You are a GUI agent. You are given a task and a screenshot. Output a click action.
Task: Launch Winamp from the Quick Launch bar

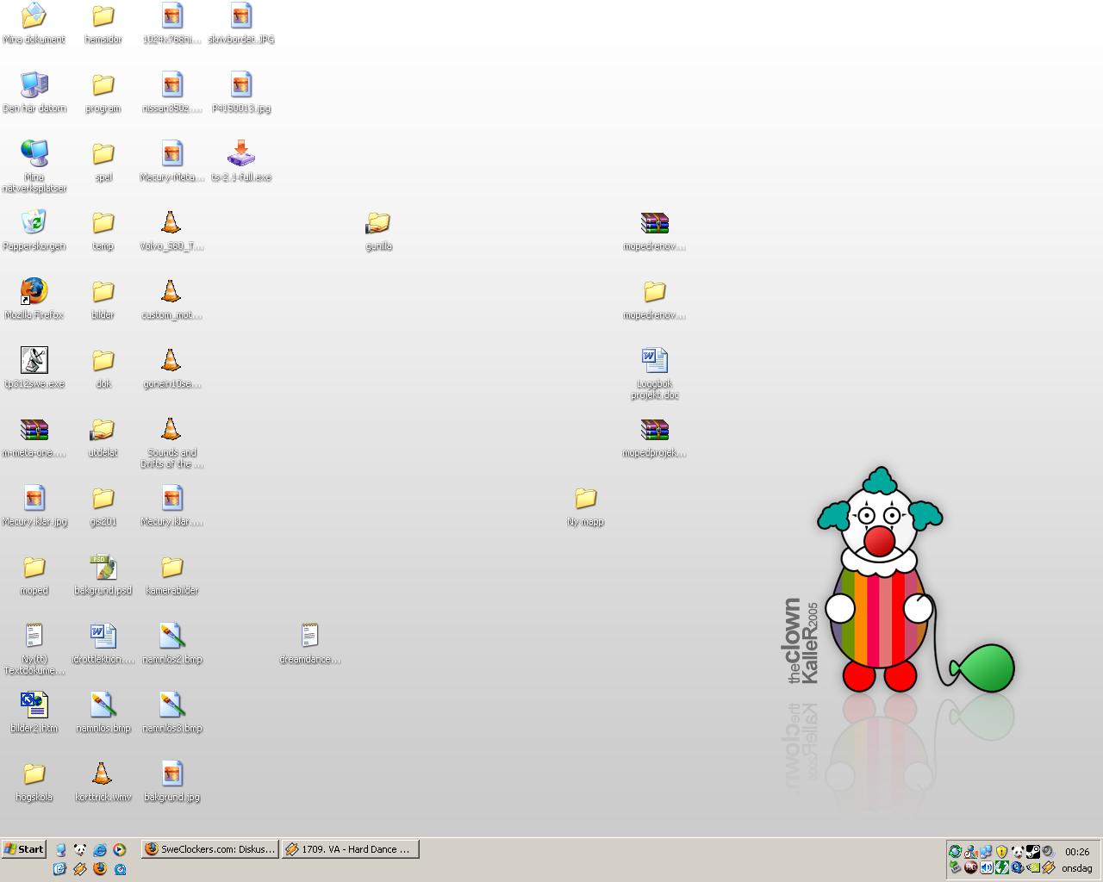click(x=80, y=869)
